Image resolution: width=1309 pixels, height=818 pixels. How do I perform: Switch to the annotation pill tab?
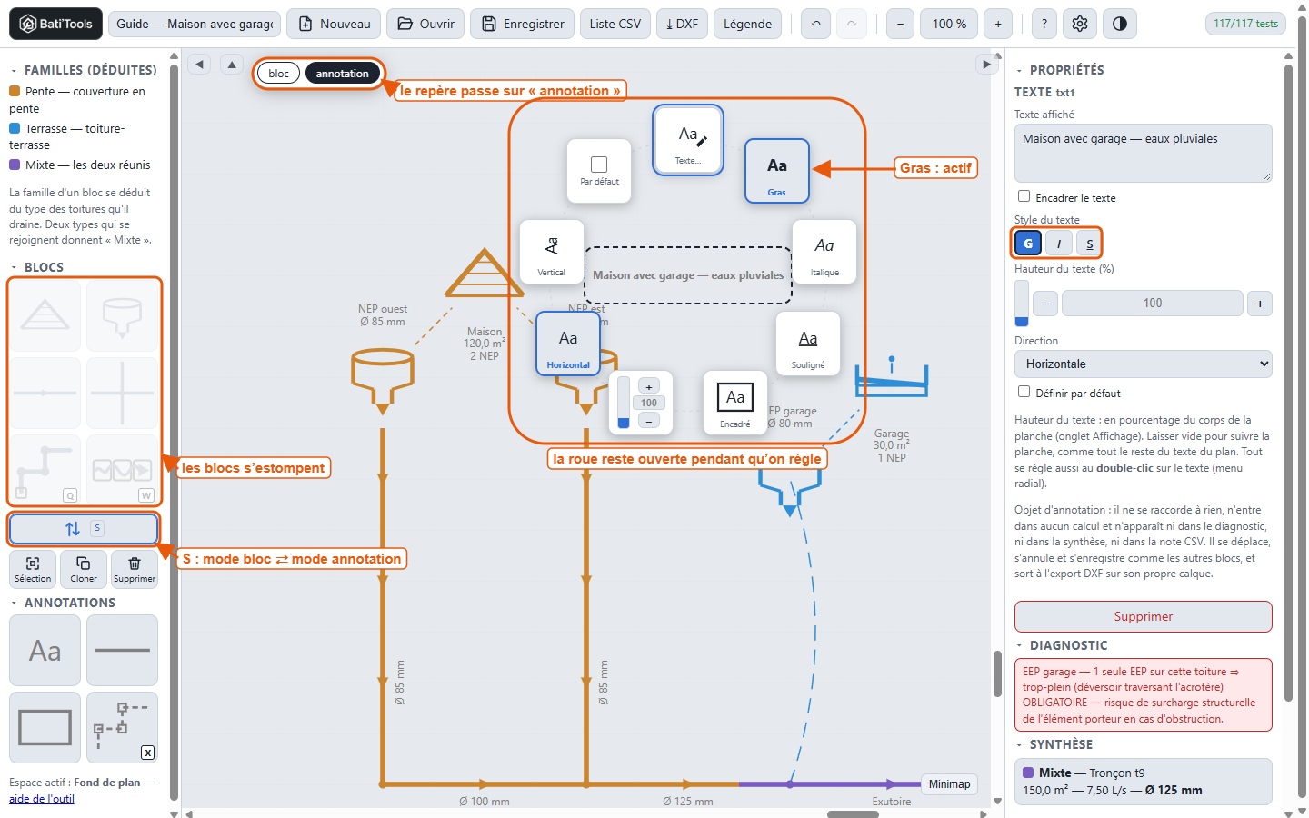tap(343, 74)
